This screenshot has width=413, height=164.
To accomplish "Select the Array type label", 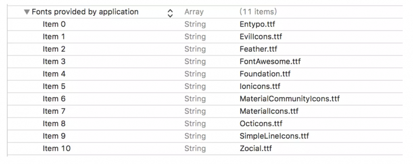I will 194,12.
